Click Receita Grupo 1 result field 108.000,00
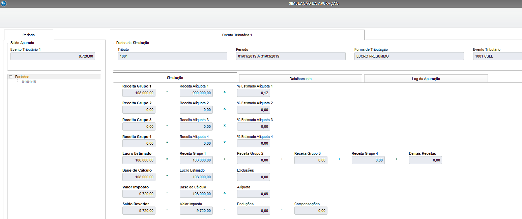Image resolution: width=522 pixels, height=219 pixels. point(139,93)
